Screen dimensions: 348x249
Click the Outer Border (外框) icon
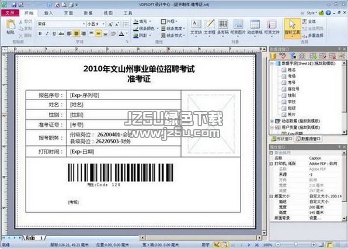pos(163,22)
